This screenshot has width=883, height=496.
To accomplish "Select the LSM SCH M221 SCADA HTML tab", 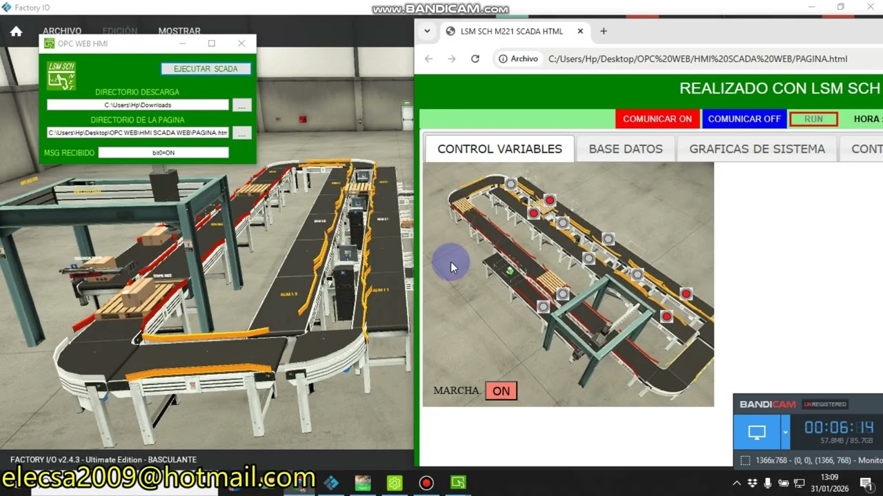I will coord(512,31).
